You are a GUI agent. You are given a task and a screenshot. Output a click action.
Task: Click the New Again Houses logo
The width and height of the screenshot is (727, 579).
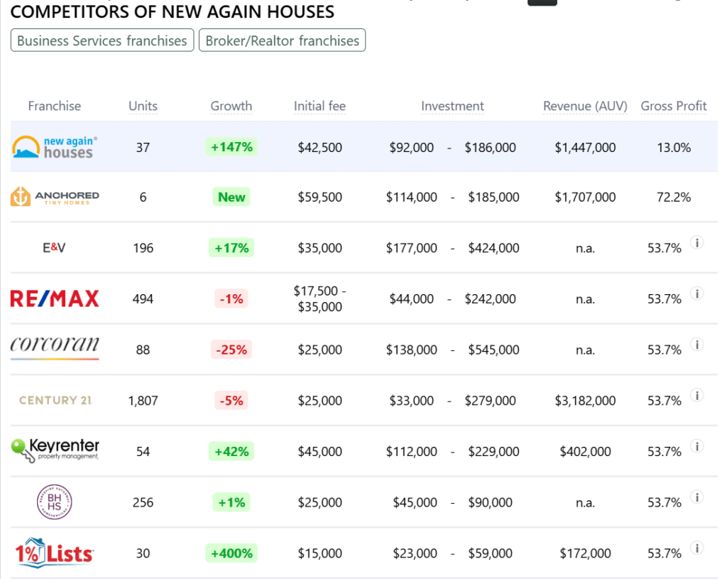[x=55, y=147]
